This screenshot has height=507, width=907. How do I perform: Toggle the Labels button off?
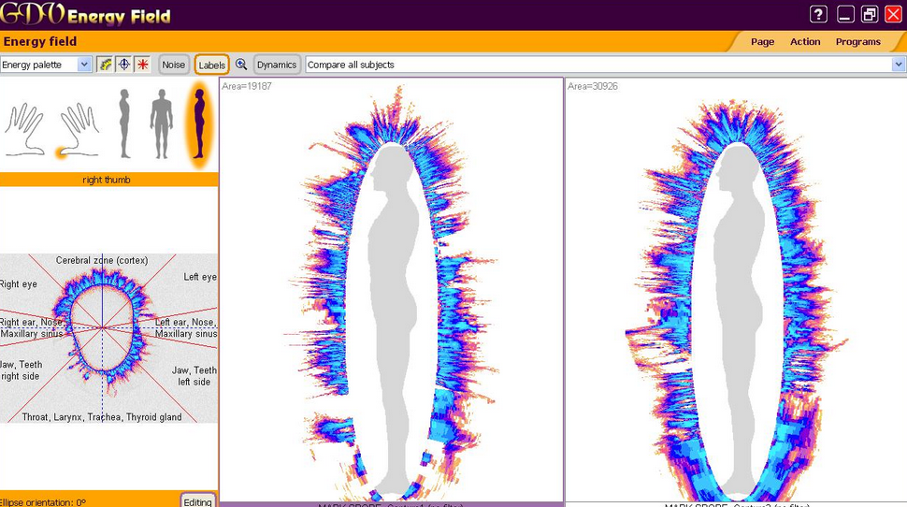pyautogui.click(x=212, y=65)
